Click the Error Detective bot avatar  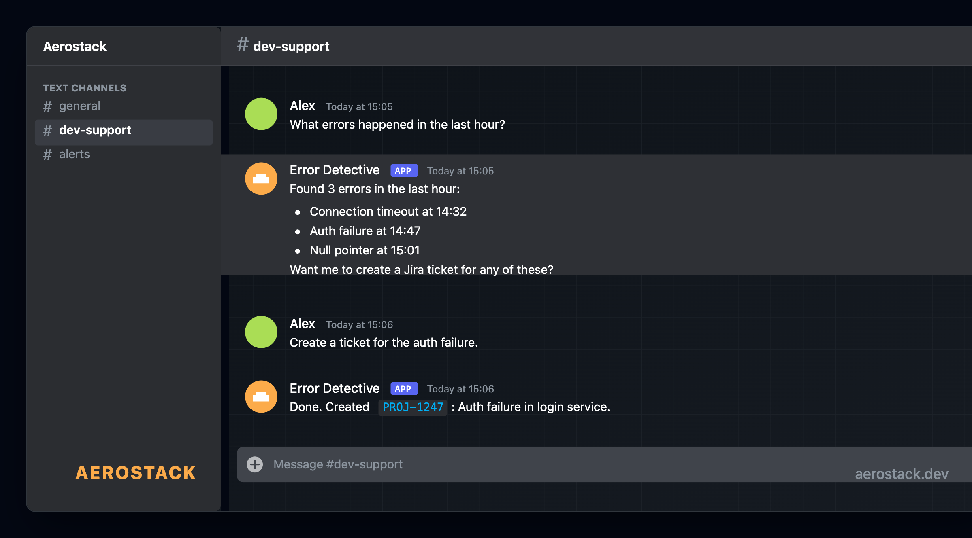tap(261, 178)
